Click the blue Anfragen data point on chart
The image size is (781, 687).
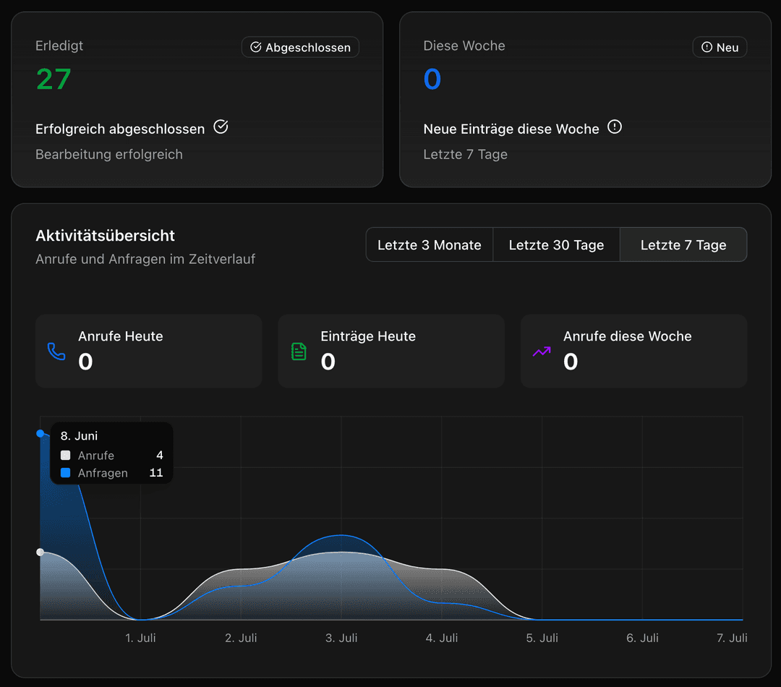[x=40, y=433]
